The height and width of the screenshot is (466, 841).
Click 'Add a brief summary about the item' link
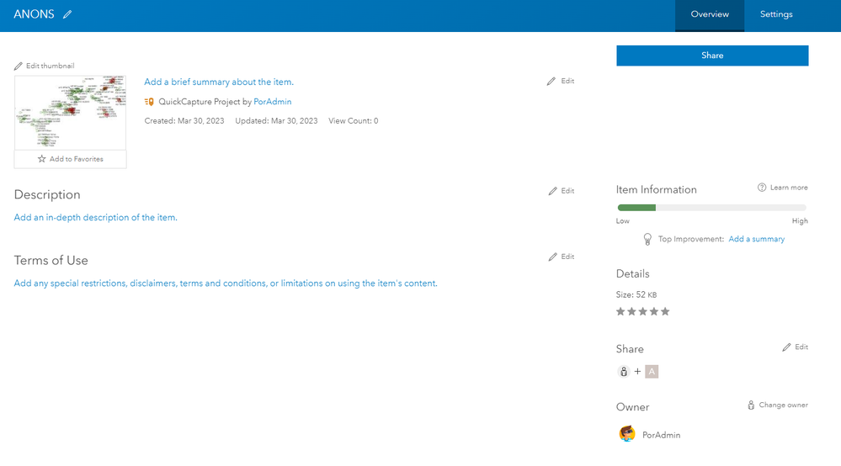[219, 82]
